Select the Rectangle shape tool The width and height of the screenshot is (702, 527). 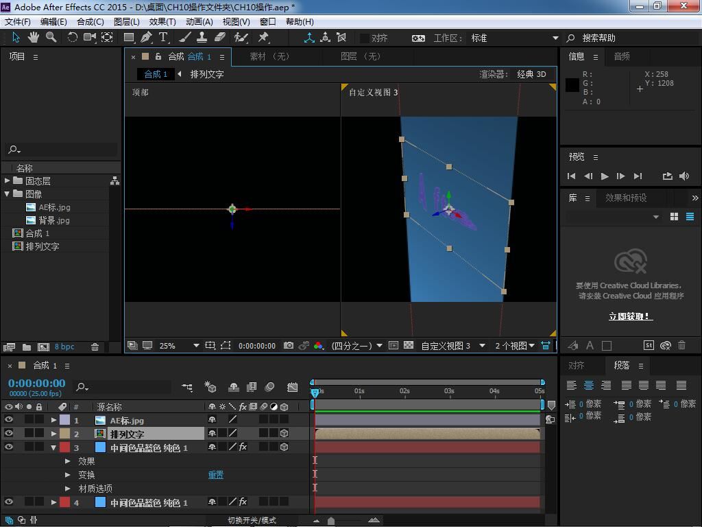pos(129,38)
